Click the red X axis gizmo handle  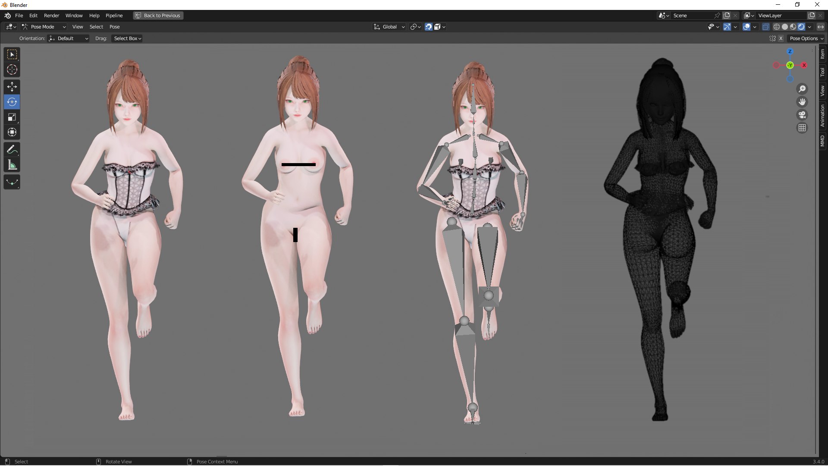pyautogui.click(x=804, y=65)
